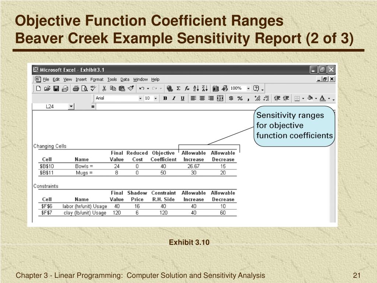377x283 pixels.
Task: Open the Paste Function fx icon
Action: tap(187, 88)
